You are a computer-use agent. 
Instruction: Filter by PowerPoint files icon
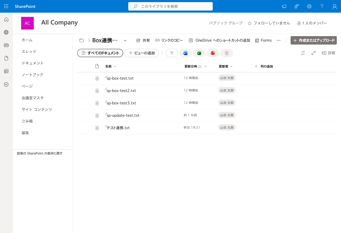pos(213,53)
